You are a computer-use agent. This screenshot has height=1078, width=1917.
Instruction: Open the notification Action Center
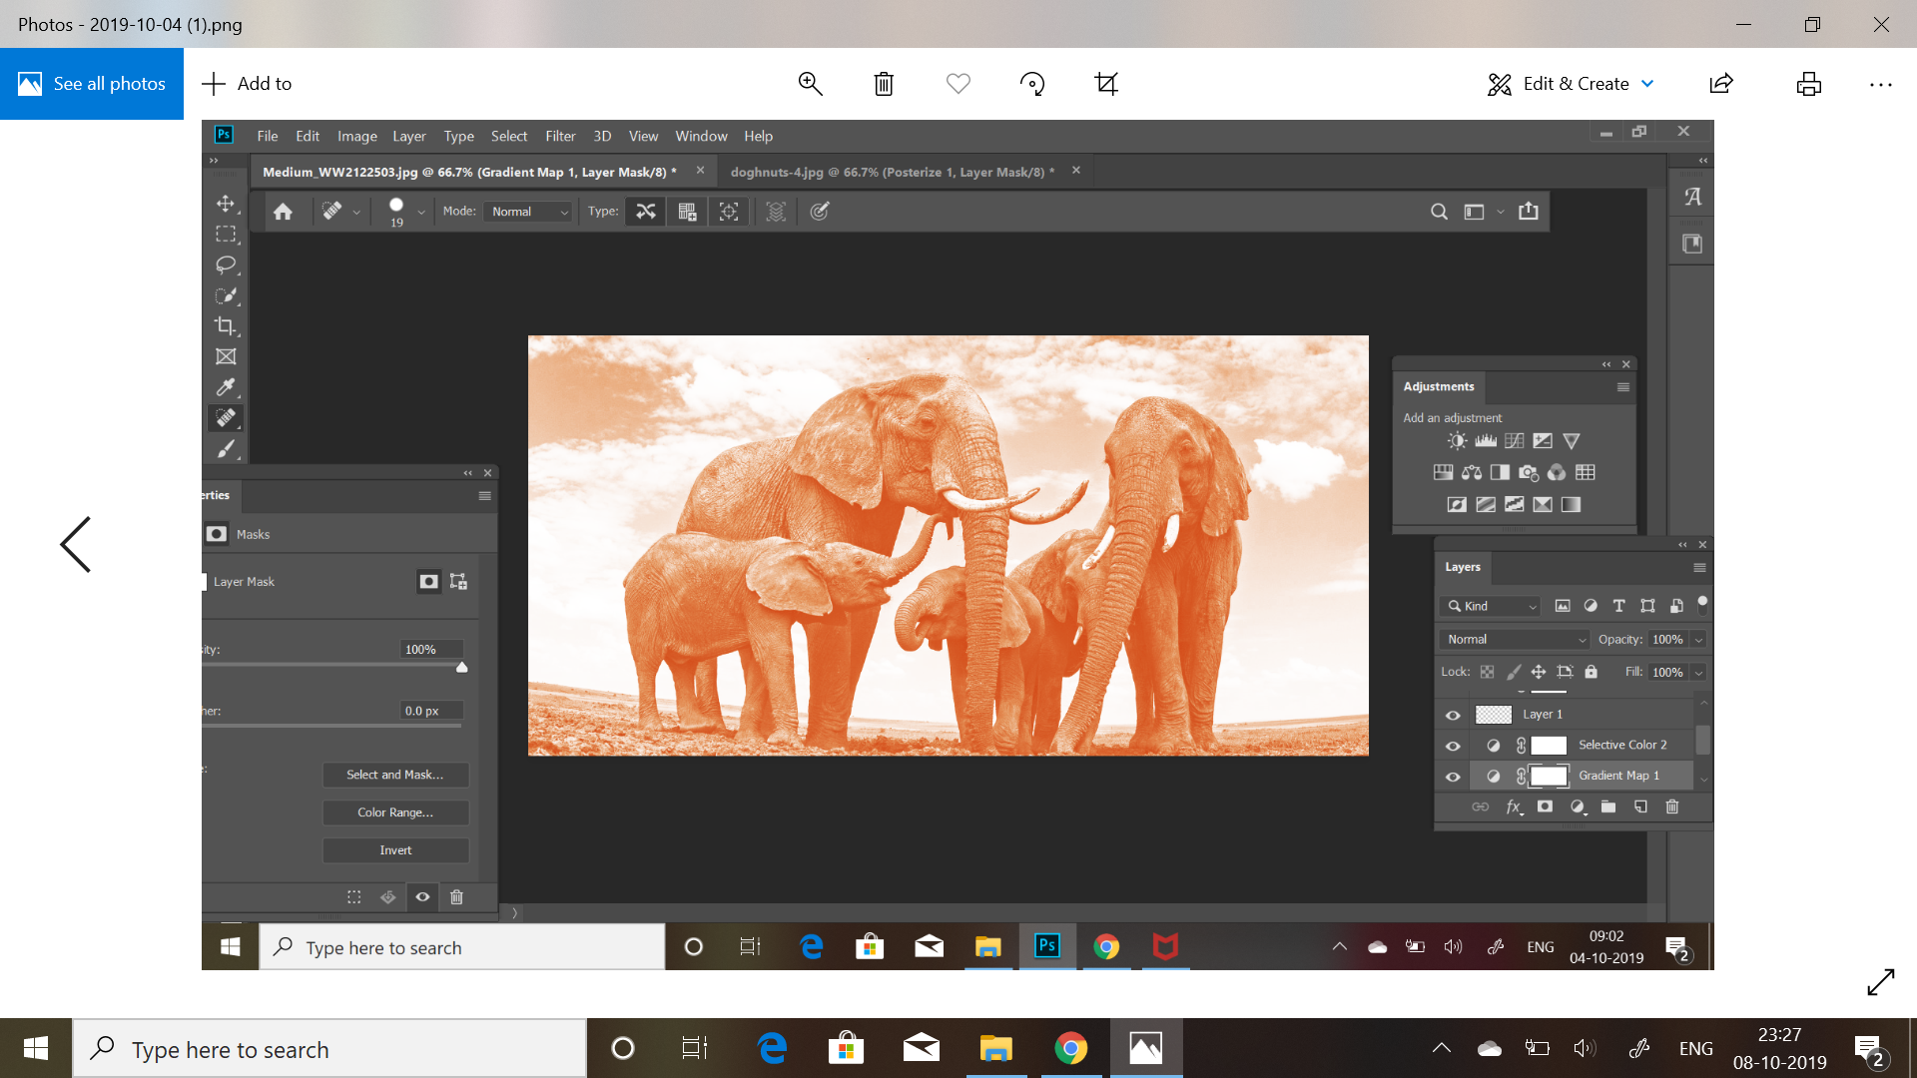1869,1048
